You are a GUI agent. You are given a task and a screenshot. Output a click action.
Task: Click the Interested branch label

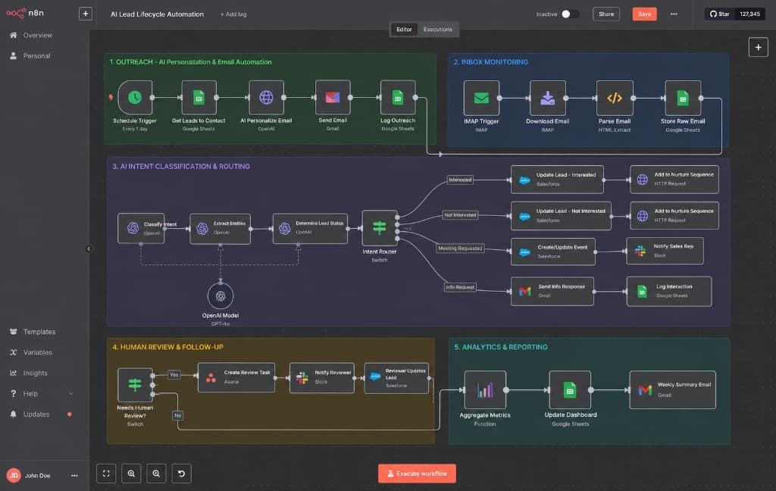tap(460, 180)
